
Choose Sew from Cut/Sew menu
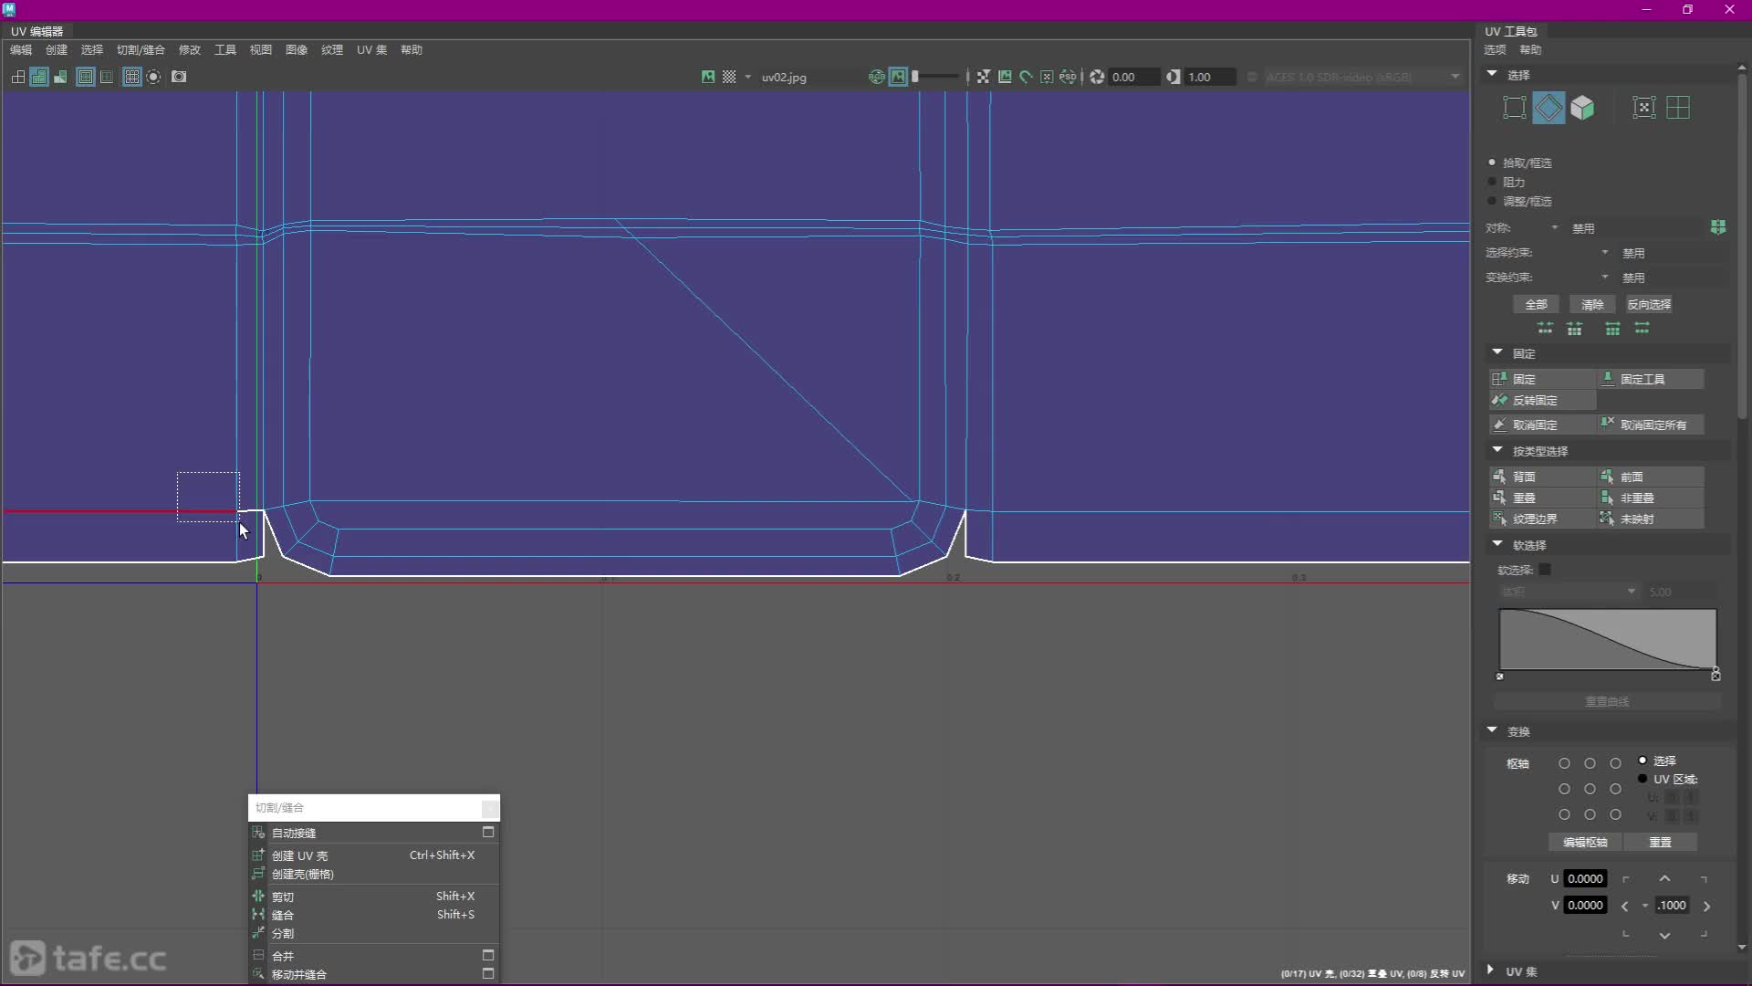pyautogui.click(x=283, y=915)
